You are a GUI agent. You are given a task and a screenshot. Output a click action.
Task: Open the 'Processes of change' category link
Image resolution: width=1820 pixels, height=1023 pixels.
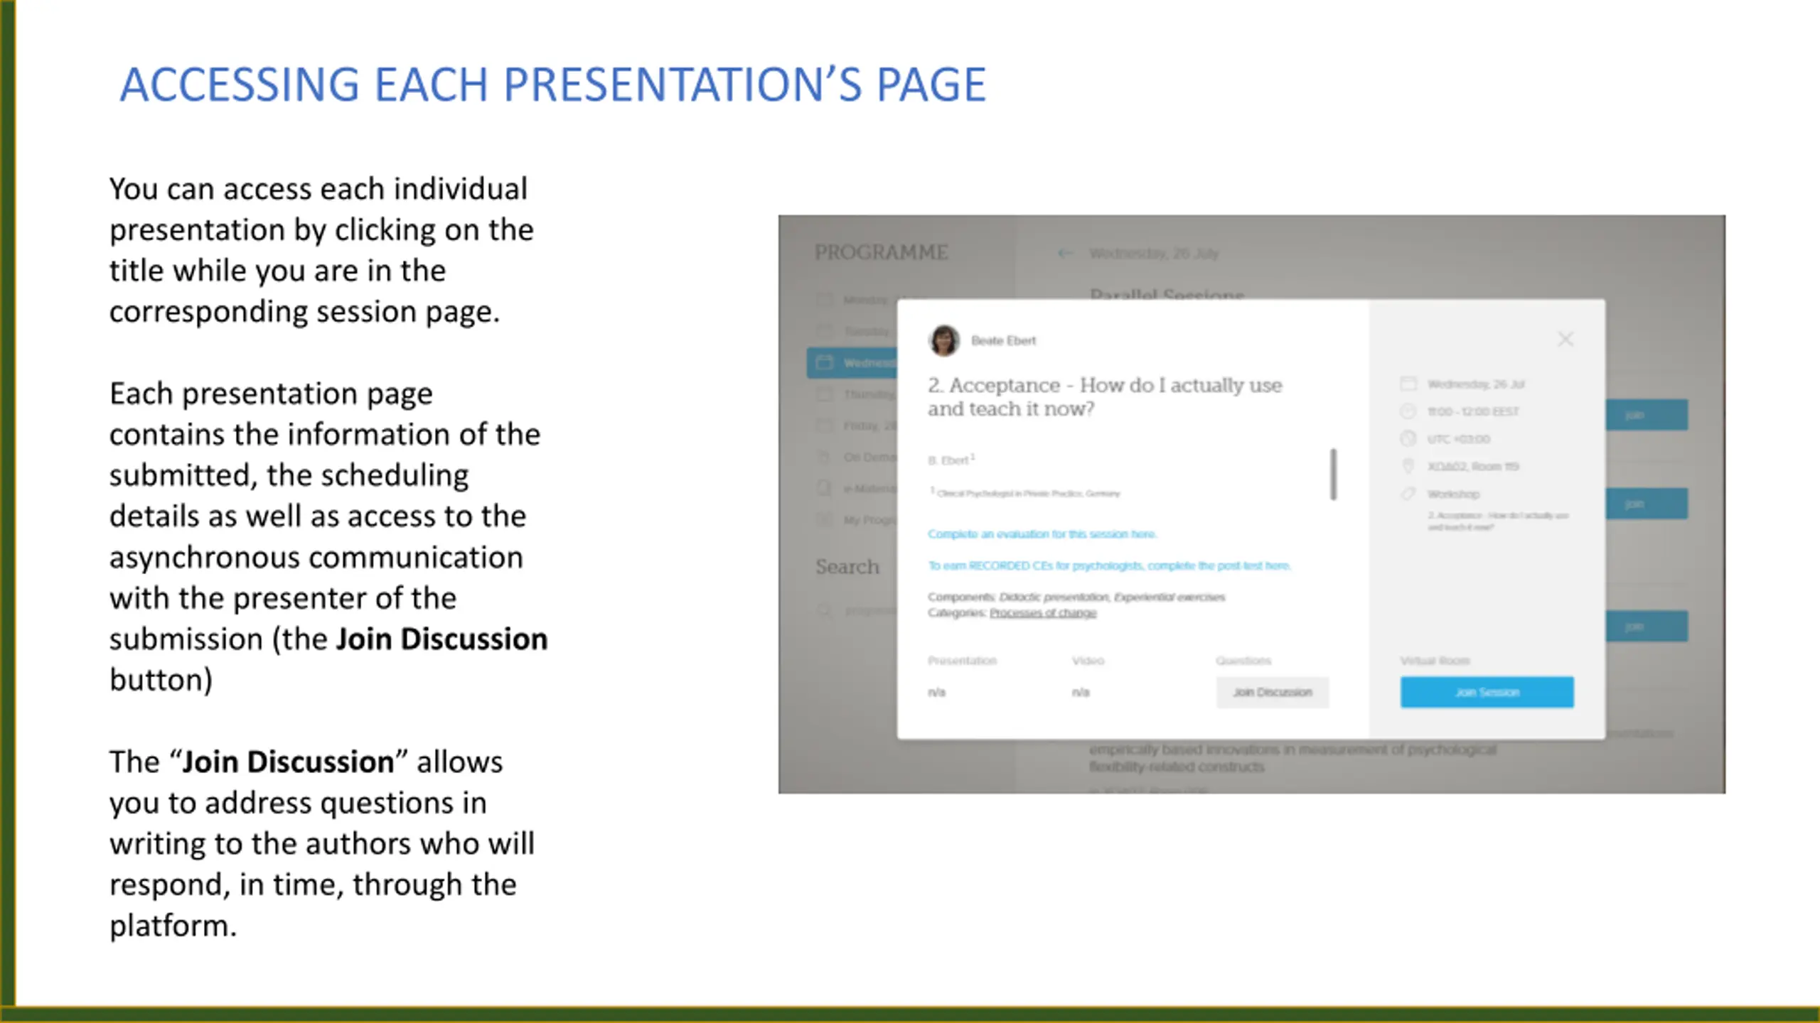[1043, 612]
